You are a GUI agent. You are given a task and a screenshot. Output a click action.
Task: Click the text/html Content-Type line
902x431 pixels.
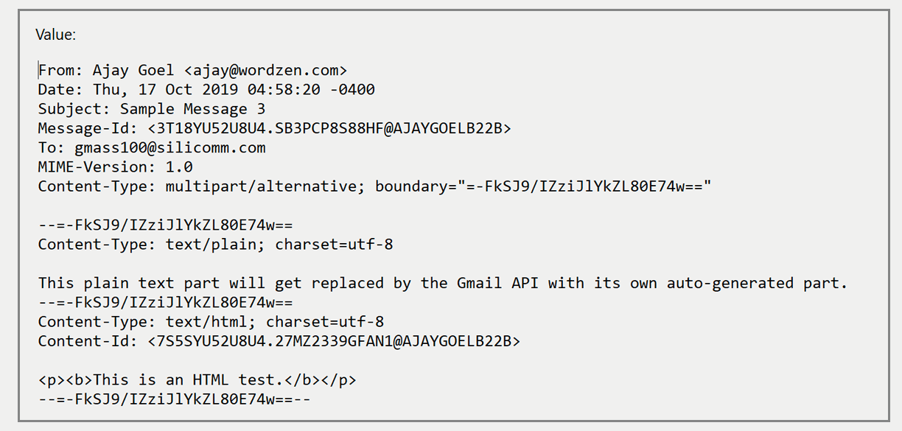pyautogui.click(x=211, y=321)
